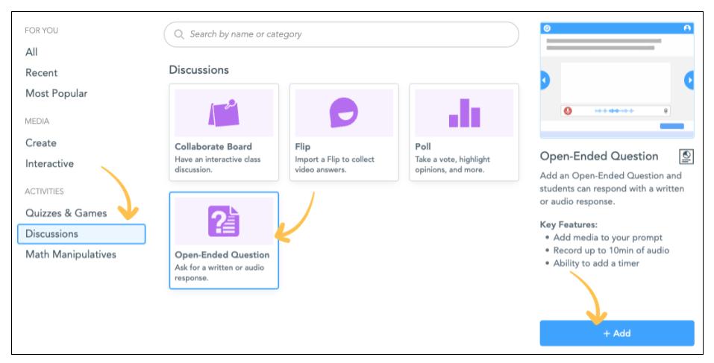Show the Most Popular activities
The image size is (714, 363).
pyautogui.click(x=56, y=94)
